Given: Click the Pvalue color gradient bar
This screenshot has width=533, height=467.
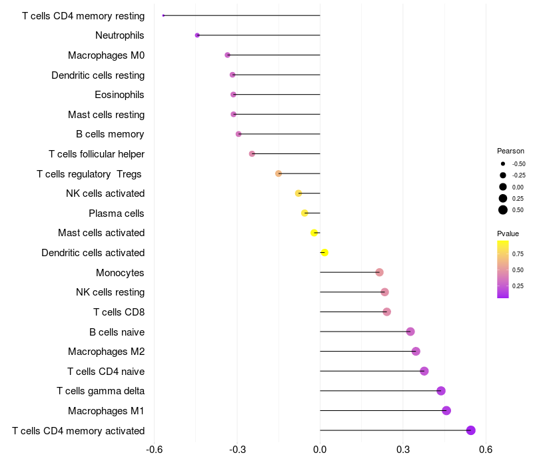Looking at the screenshot, I should [x=503, y=270].
